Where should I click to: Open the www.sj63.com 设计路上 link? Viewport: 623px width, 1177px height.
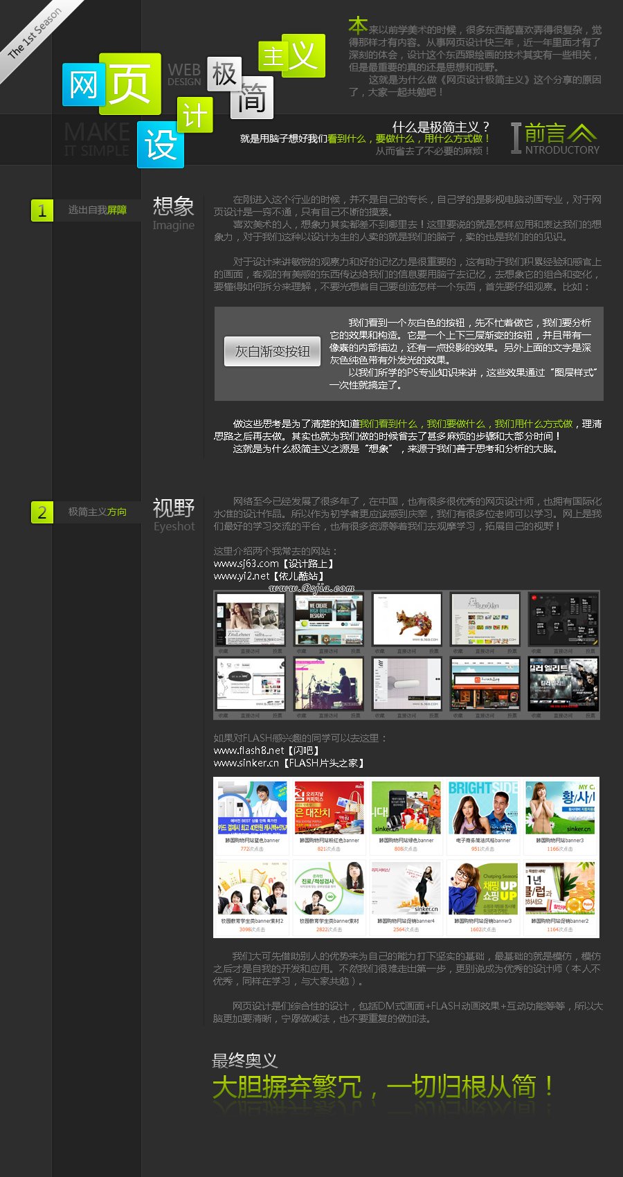coord(275,564)
